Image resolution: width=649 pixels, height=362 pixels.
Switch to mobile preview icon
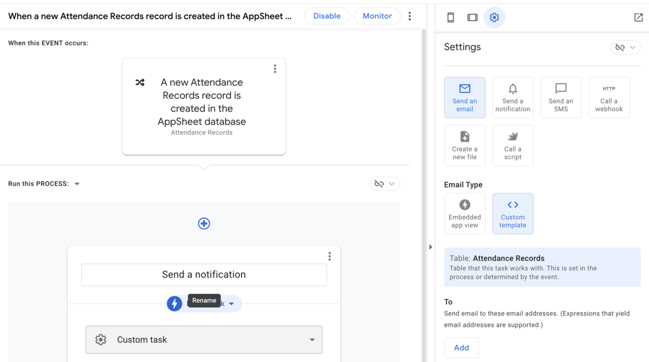[x=451, y=17]
